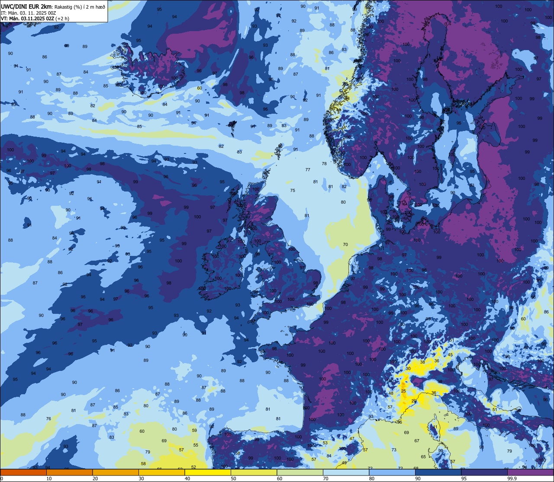Click the parameter text 'Rakastig (%) í 2 m hæð'
This screenshot has height=482, width=554.
pyautogui.click(x=80, y=6)
